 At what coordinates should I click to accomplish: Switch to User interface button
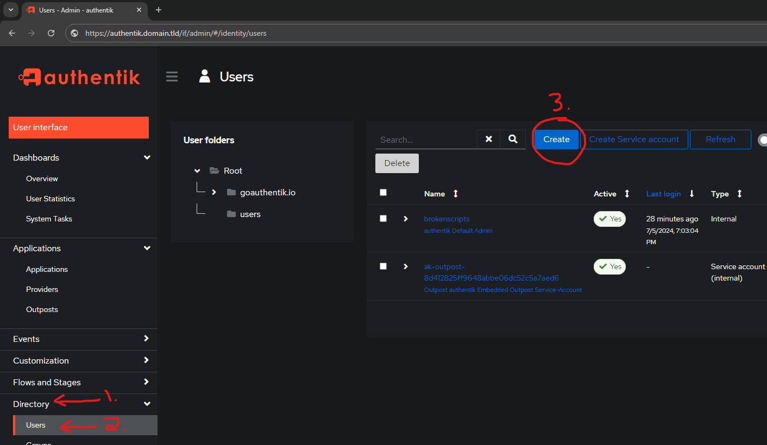(79, 128)
